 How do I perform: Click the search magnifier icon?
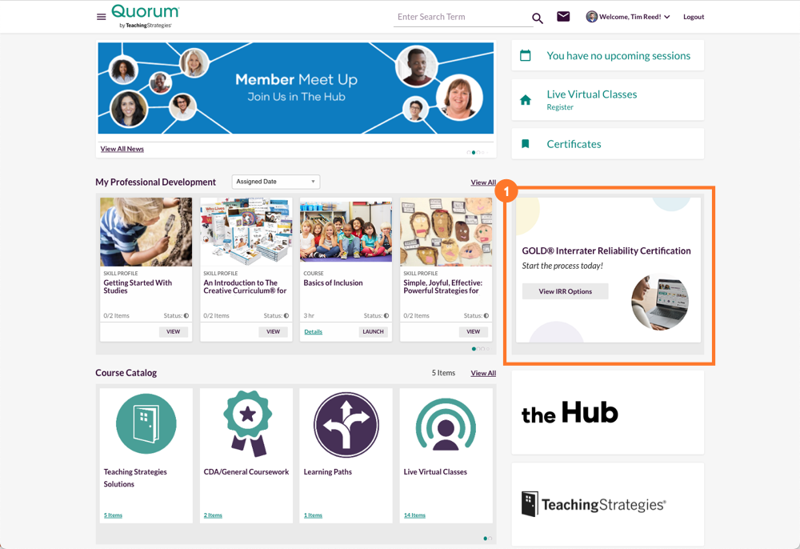537,17
